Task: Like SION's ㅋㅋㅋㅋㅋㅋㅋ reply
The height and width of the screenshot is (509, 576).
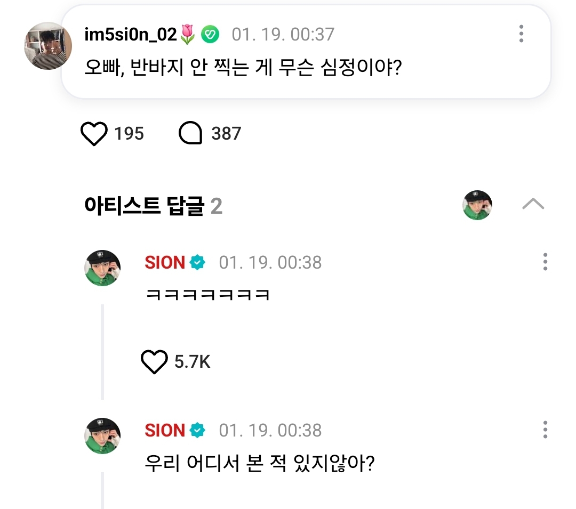Action: (154, 363)
